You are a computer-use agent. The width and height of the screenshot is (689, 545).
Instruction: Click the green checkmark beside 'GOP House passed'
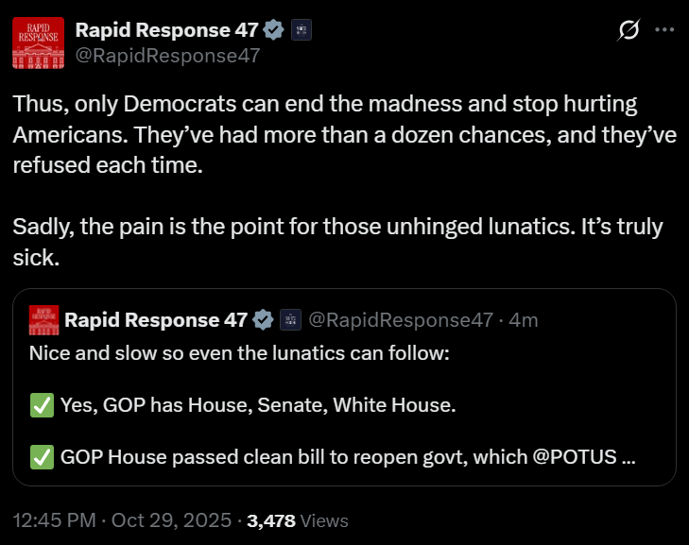42,457
